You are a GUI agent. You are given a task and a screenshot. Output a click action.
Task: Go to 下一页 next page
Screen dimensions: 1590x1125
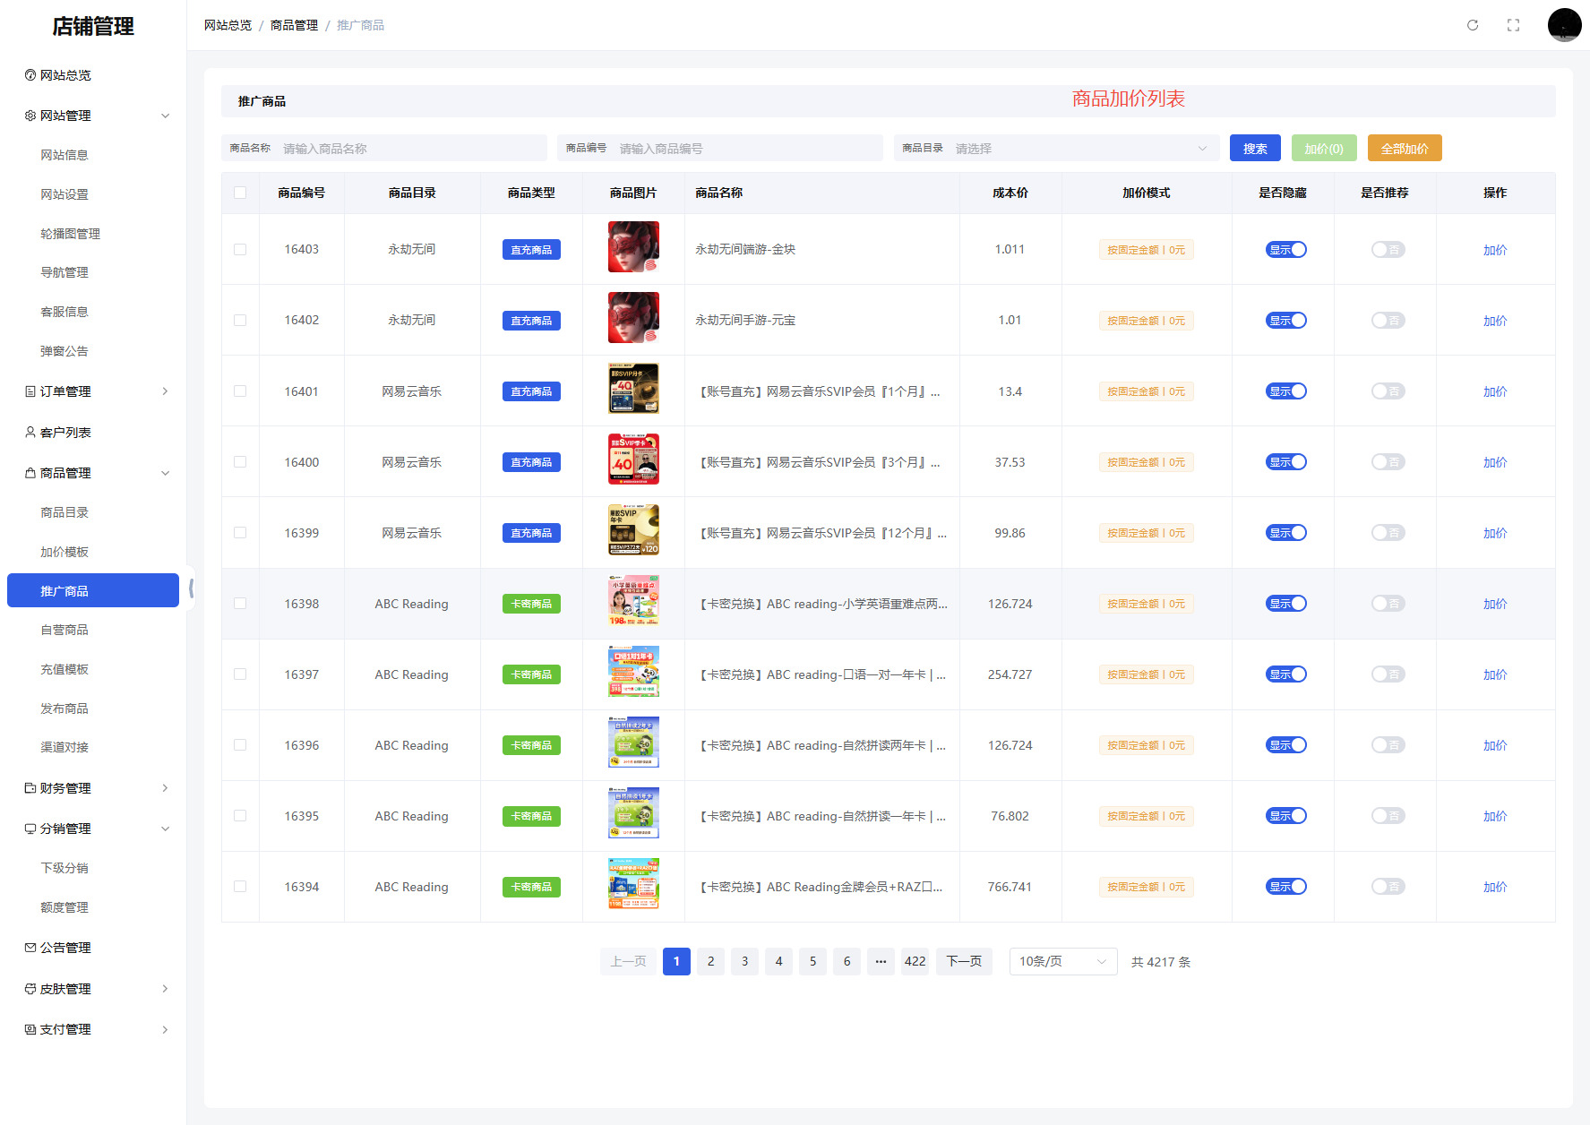tap(964, 961)
